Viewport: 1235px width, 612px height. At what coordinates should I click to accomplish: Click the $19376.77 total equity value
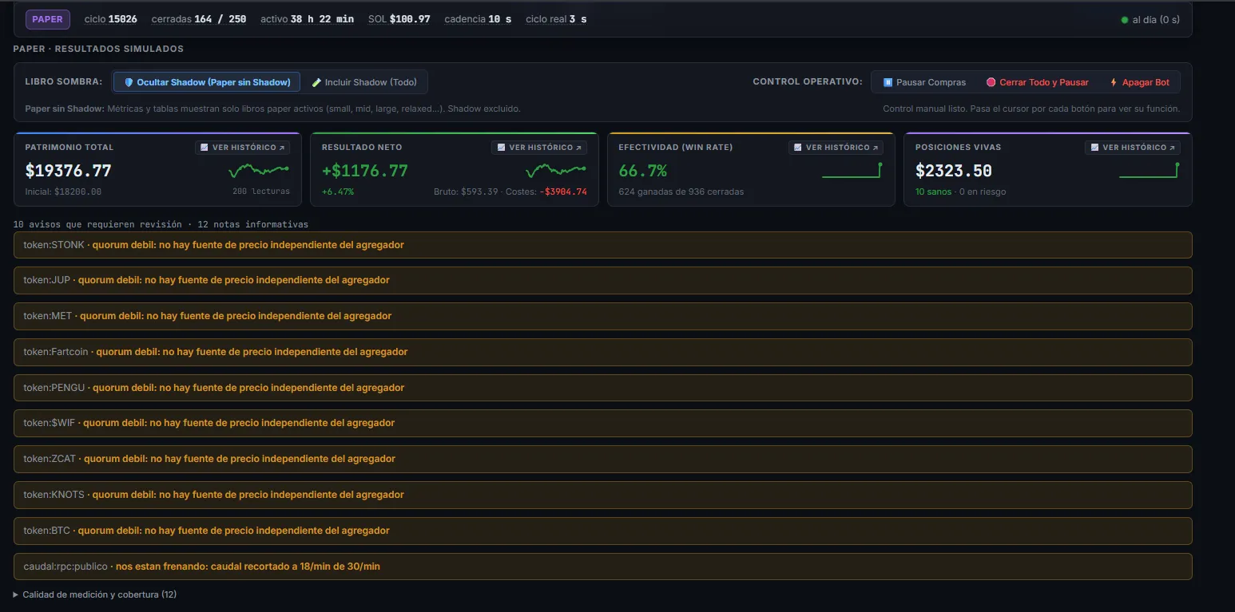(x=69, y=171)
